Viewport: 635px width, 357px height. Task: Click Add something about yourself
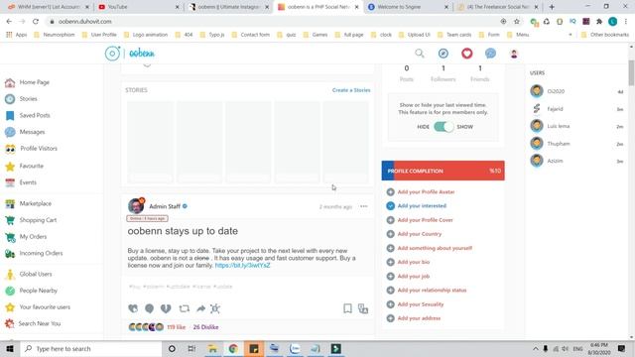435,248
